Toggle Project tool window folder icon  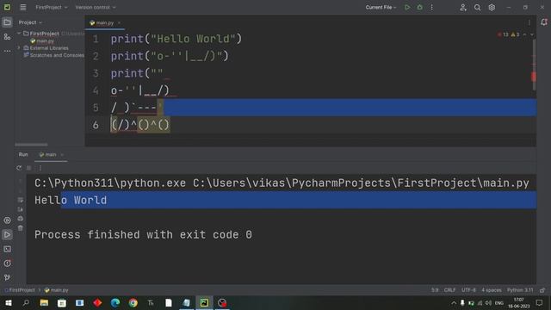tap(7, 22)
